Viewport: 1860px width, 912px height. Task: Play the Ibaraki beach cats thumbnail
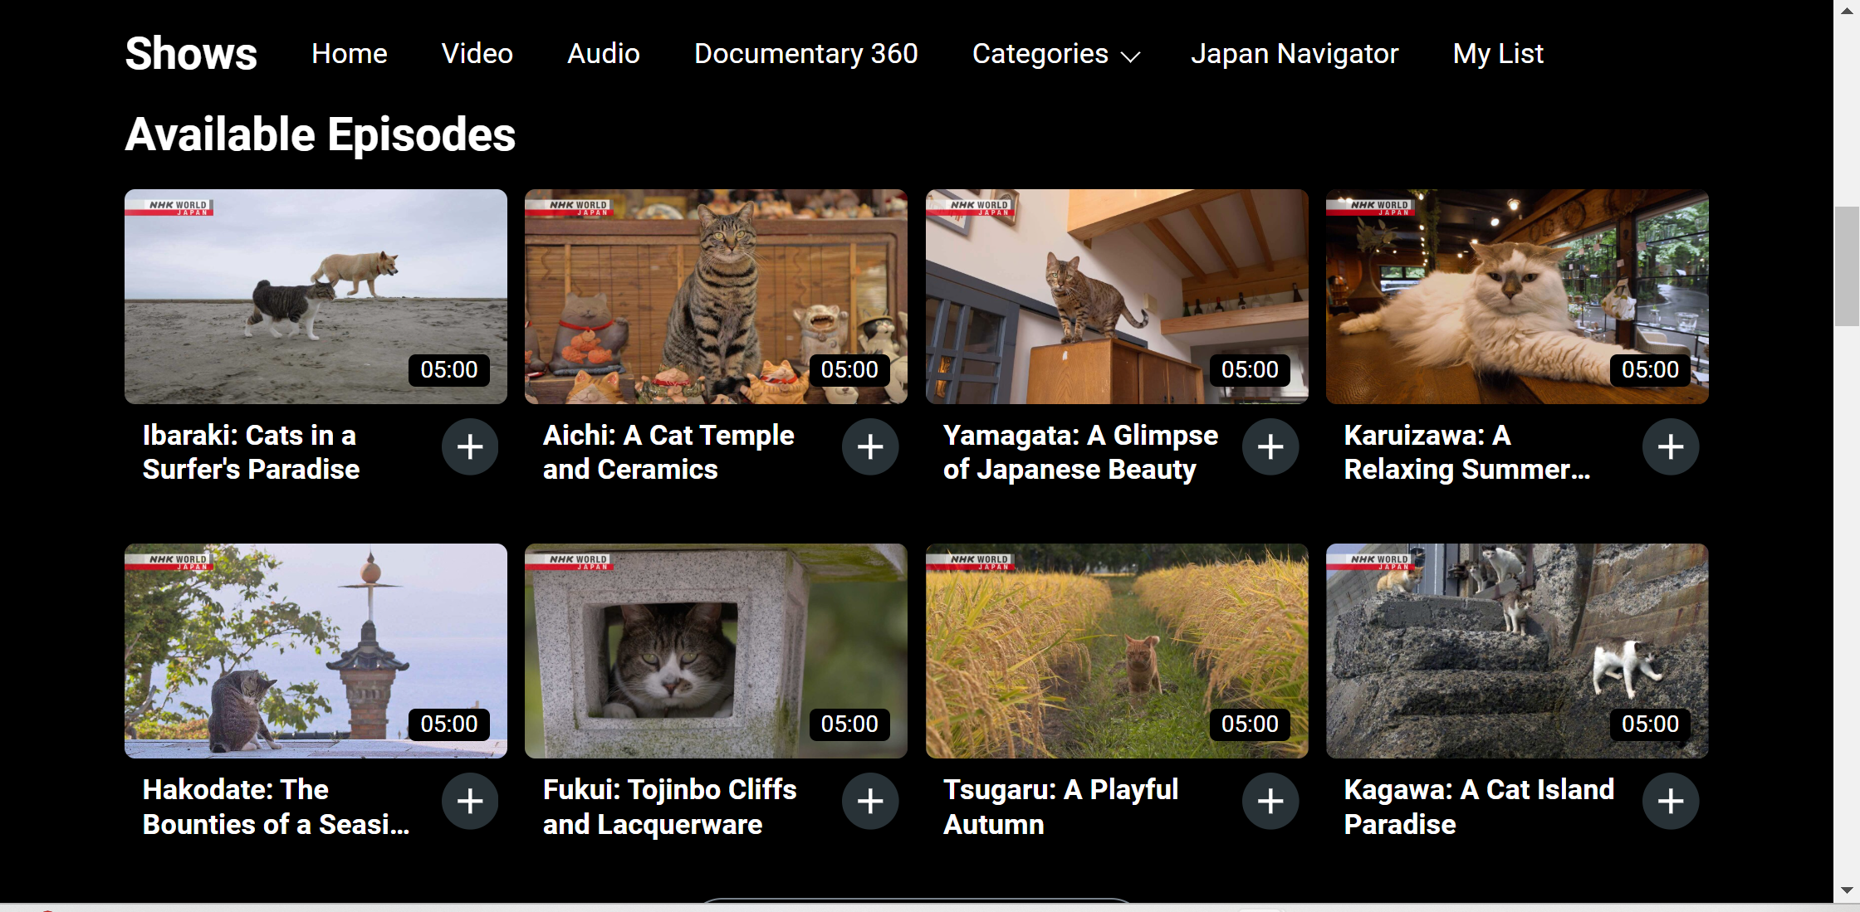click(x=316, y=296)
